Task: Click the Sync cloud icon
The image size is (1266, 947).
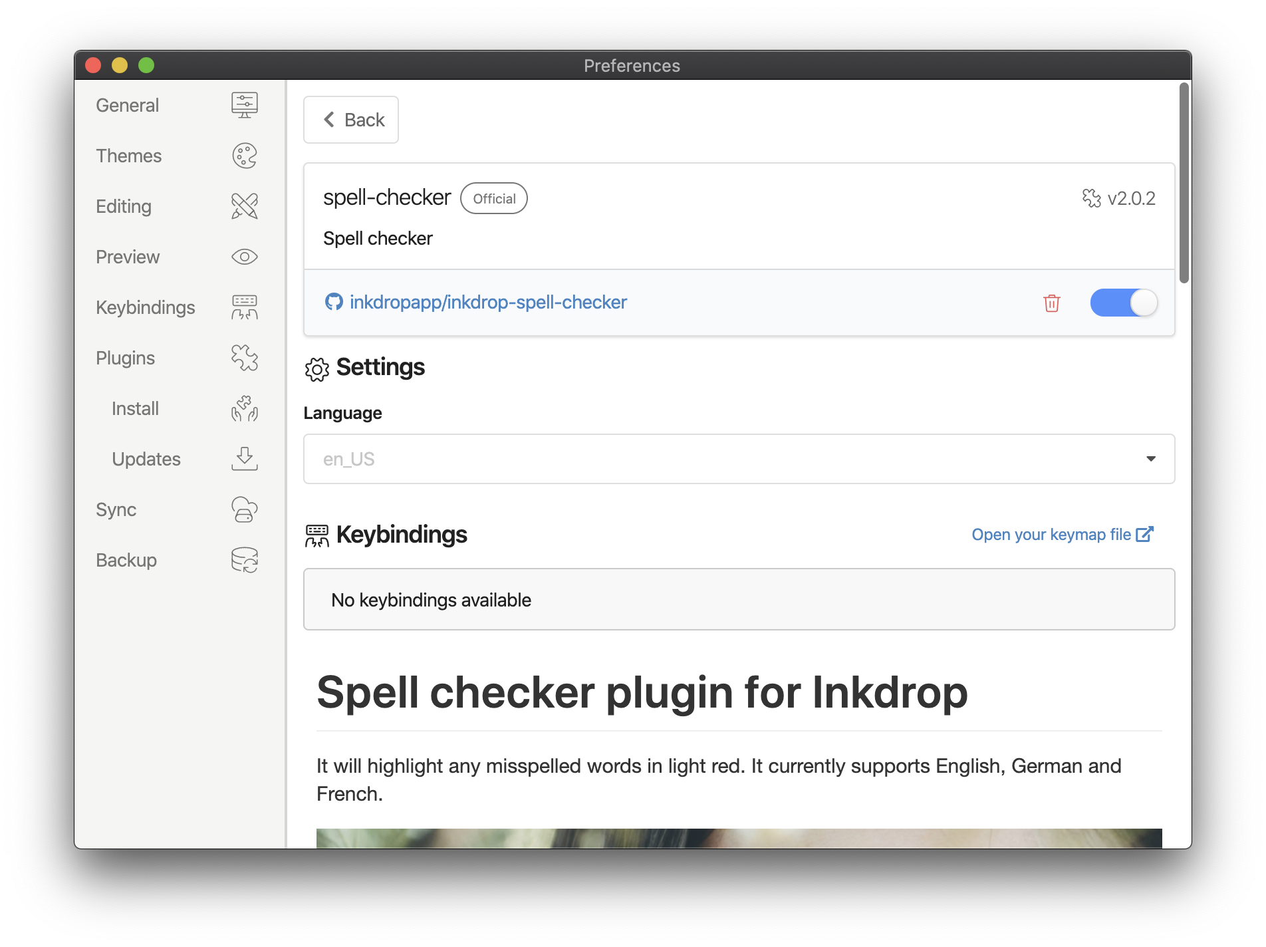Action: click(x=244, y=509)
